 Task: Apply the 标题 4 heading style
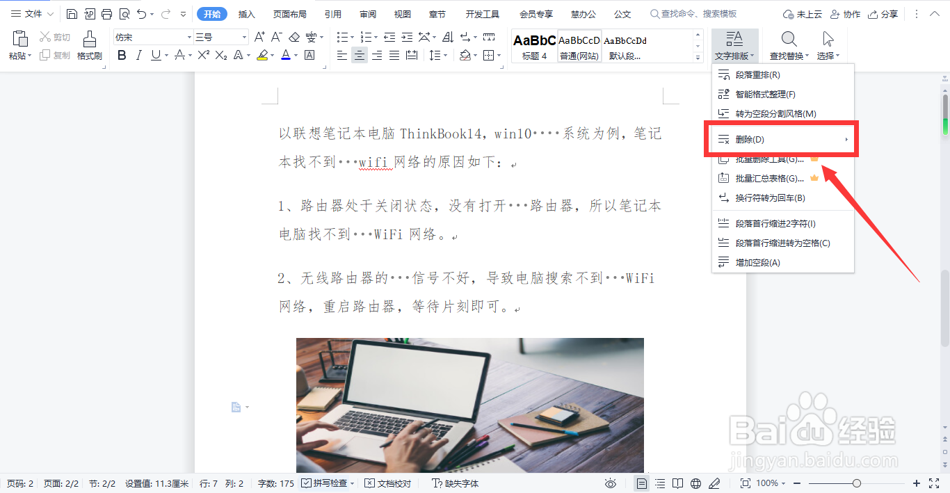coord(534,47)
